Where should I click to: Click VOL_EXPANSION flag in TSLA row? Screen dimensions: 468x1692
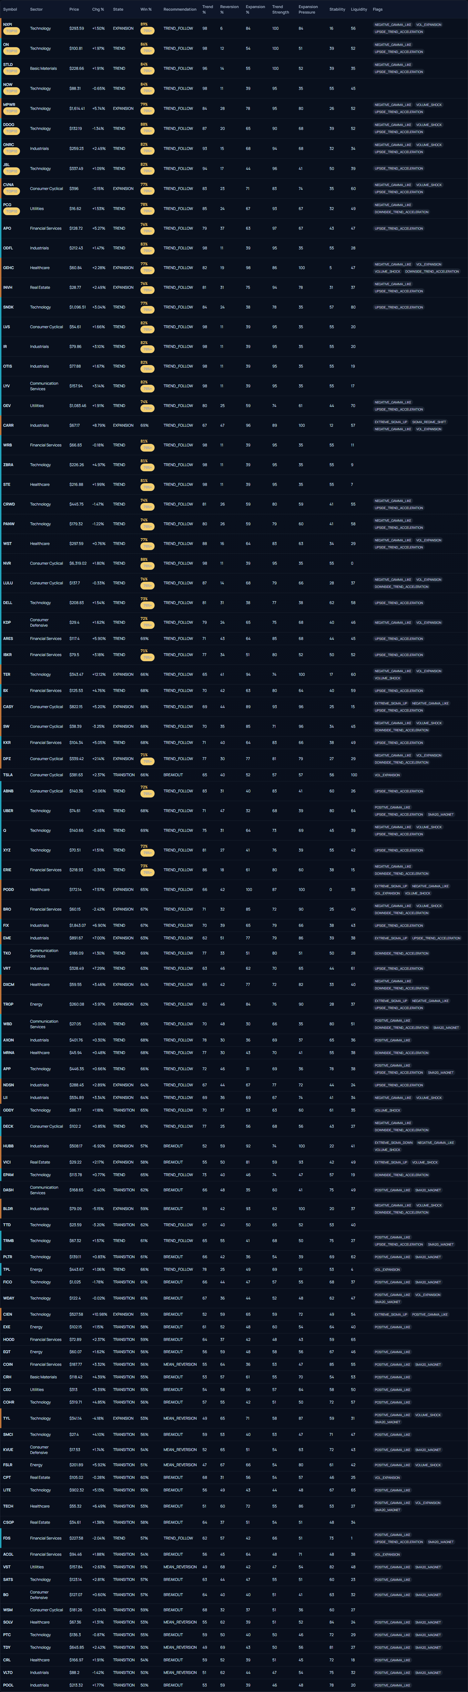click(x=387, y=775)
